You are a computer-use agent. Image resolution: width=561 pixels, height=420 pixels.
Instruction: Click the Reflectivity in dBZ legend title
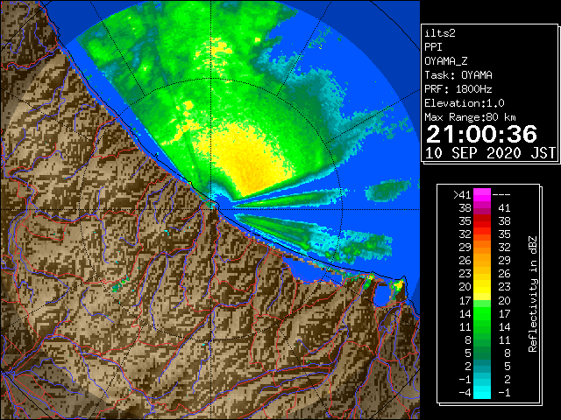click(533, 294)
